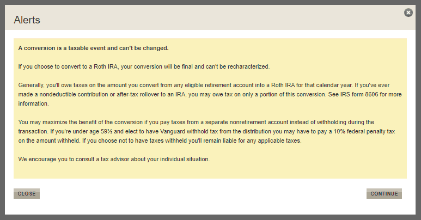
Task: Click the IRS form 8606 text
Action: (351, 95)
